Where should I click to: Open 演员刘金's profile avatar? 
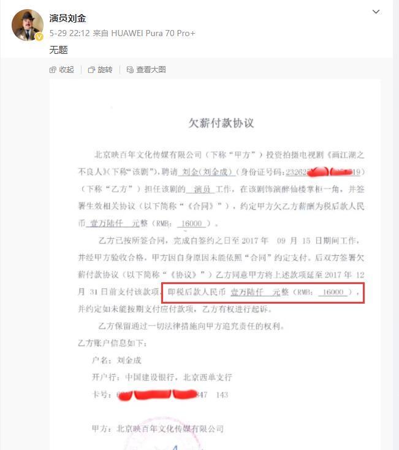tap(28, 25)
